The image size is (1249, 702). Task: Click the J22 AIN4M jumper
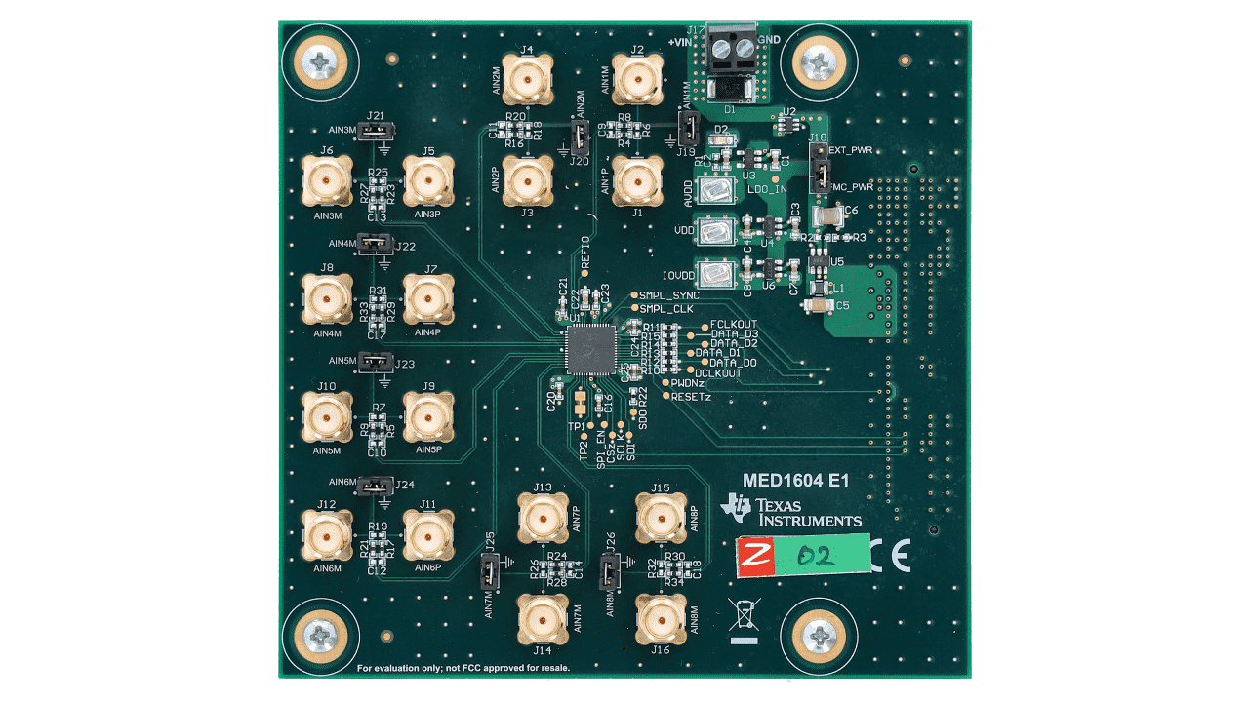(x=376, y=244)
